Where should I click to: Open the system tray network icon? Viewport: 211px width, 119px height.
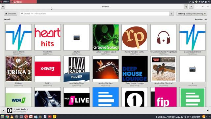click(x=199, y=2)
